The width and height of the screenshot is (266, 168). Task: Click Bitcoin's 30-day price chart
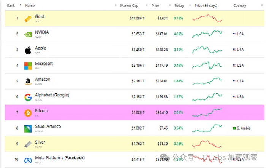coord(207,112)
